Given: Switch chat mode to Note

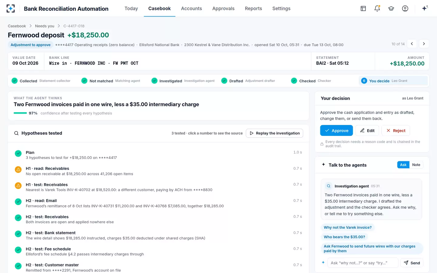Looking at the screenshot, I should tap(416, 165).
